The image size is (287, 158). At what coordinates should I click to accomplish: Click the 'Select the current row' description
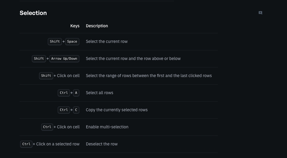107,42
